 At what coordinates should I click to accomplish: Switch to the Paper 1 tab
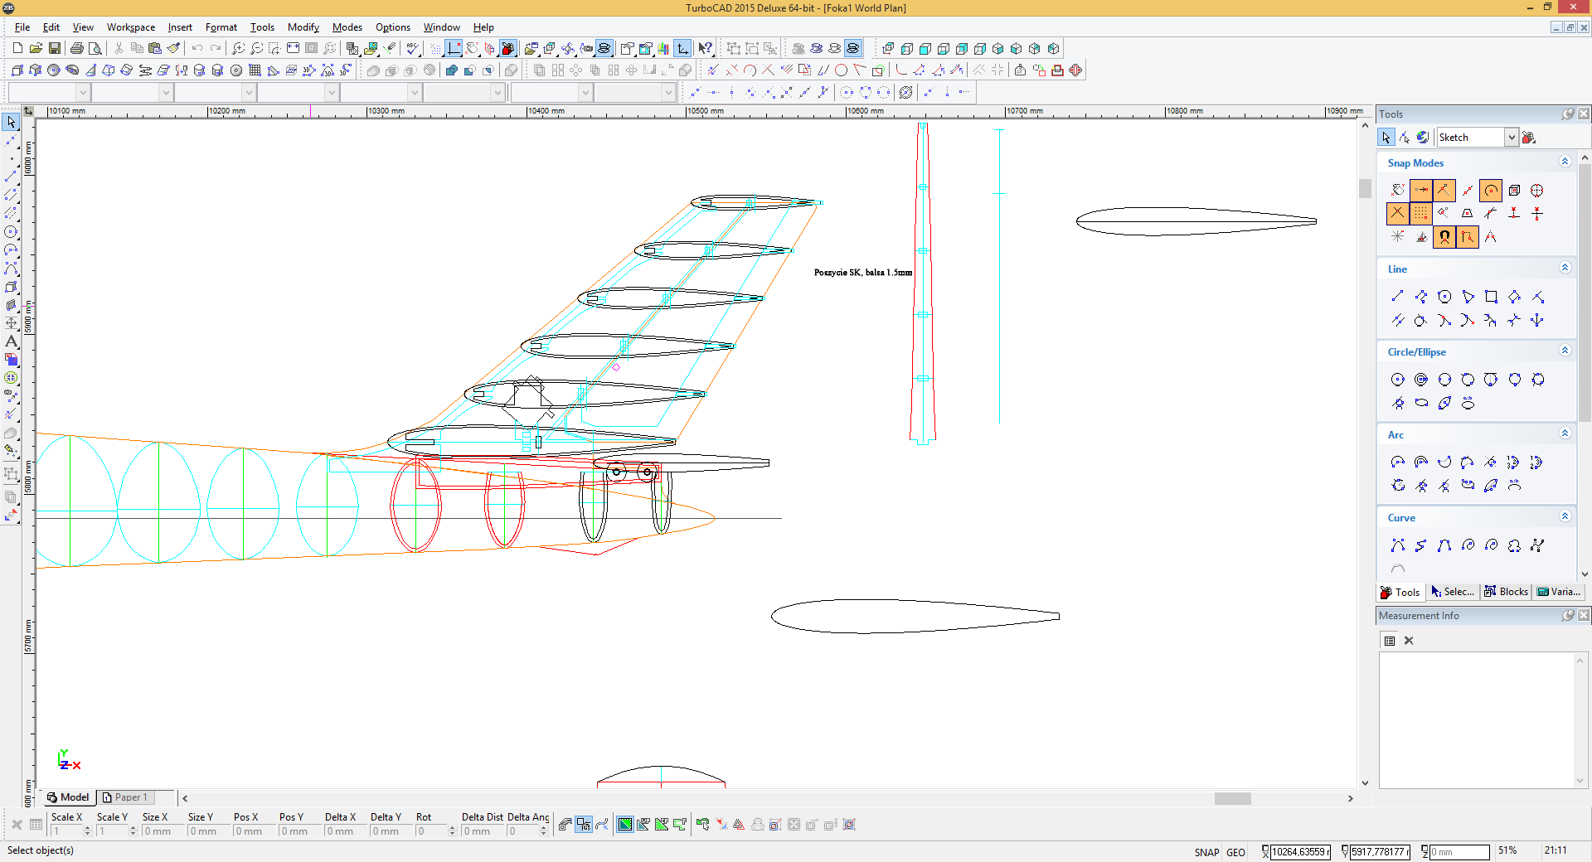[x=125, y=797]
